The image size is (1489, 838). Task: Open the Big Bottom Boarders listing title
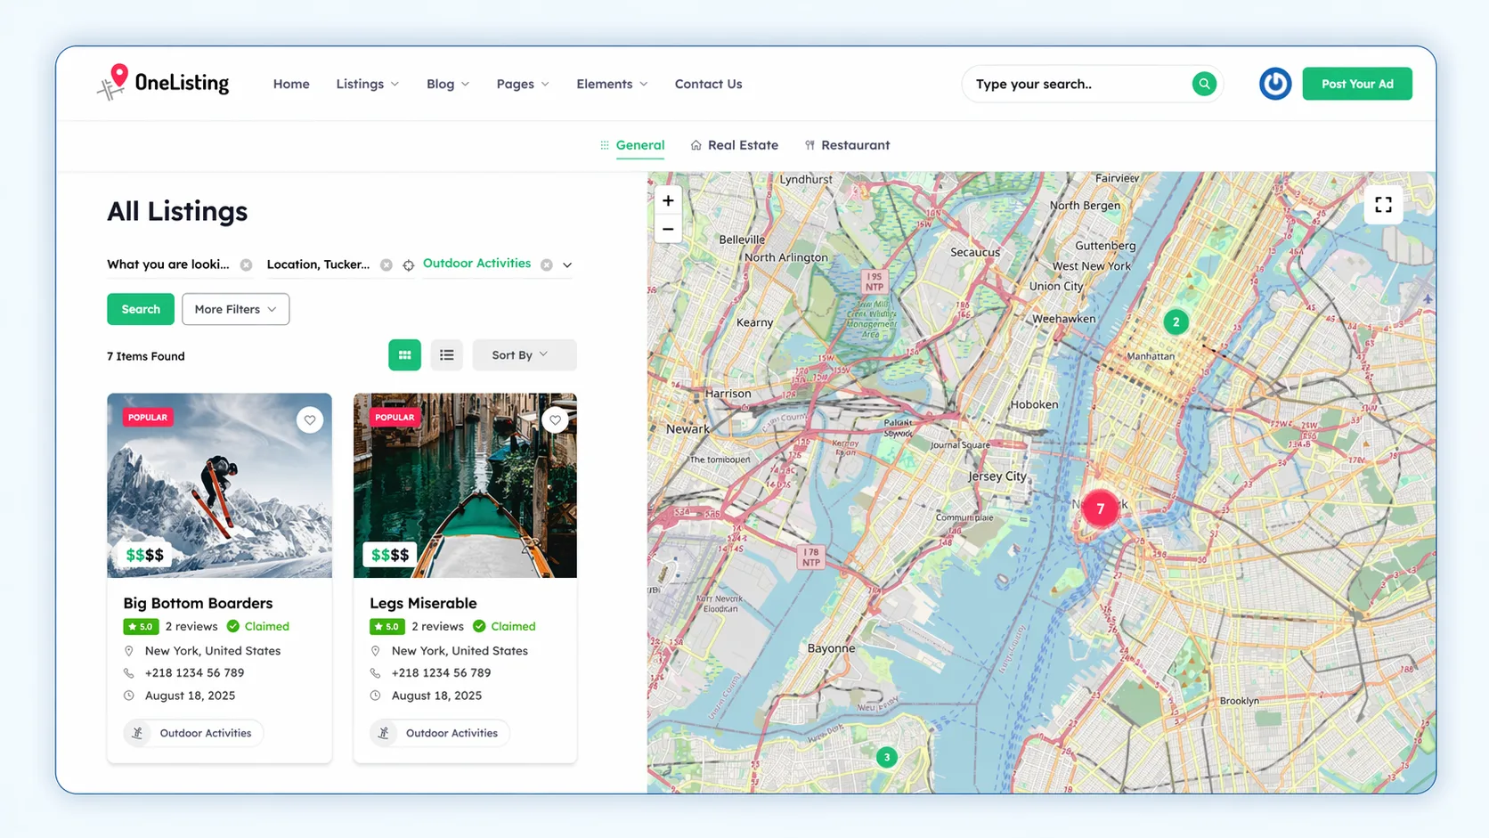(x=198, y=603)
